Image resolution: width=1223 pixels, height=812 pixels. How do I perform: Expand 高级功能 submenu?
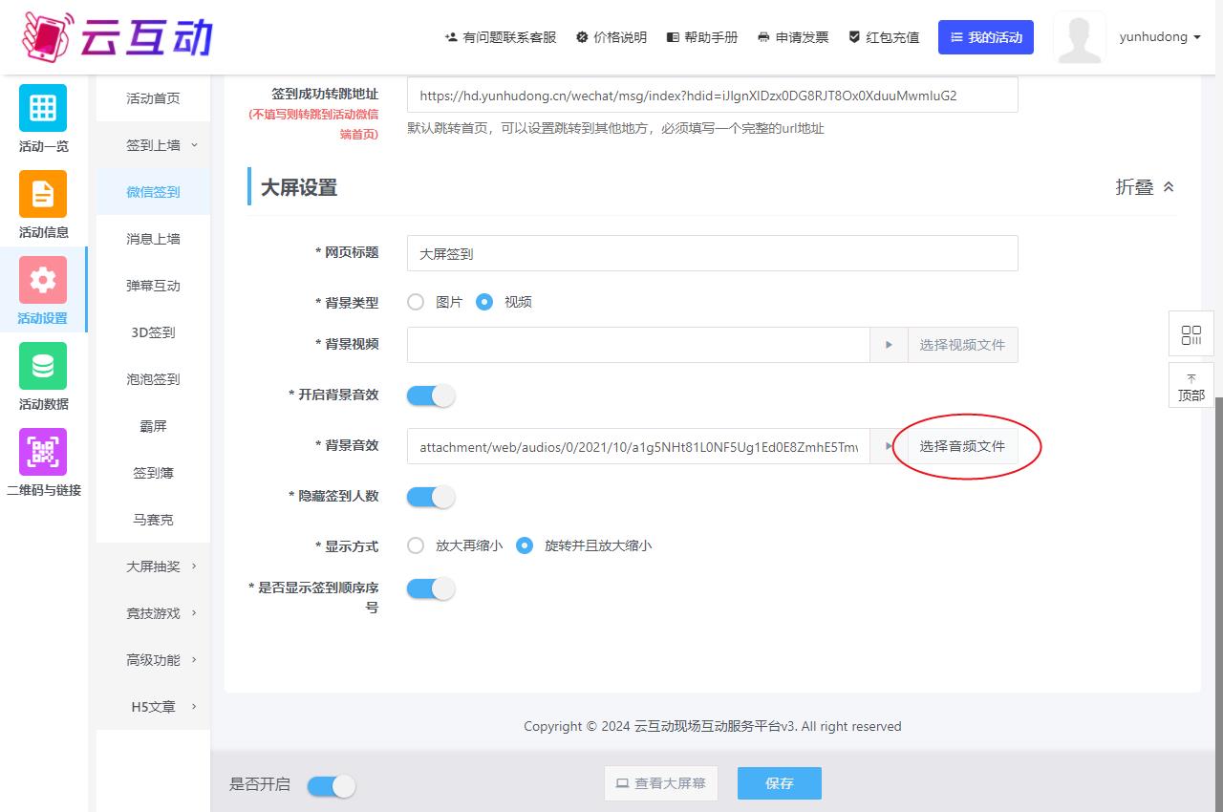click(x=153, y=660)
